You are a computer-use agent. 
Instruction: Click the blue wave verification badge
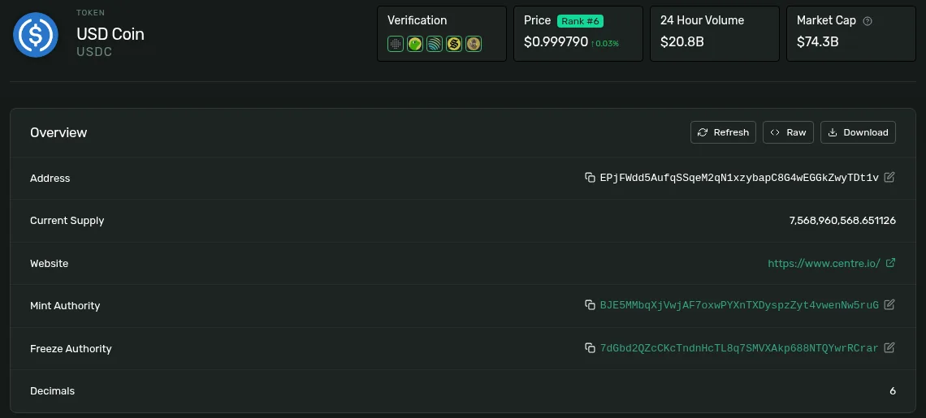[x=435, y=44]
